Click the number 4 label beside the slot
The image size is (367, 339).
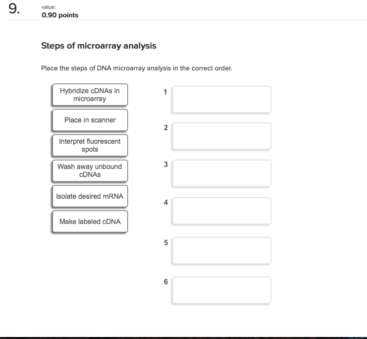point(166,203)
